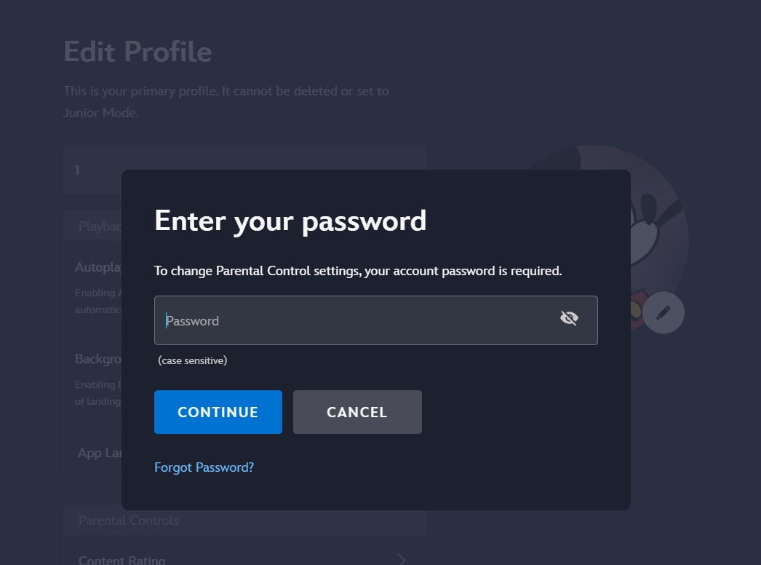The height and width of the screenshot is (565, 761).
Task: Click the pencil edit avatar icon
Action: (664, 313)
